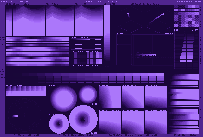Select the Green/Magenta gradient panel
Viewport: 203px width, 137px height.
(x=133, y=122)
